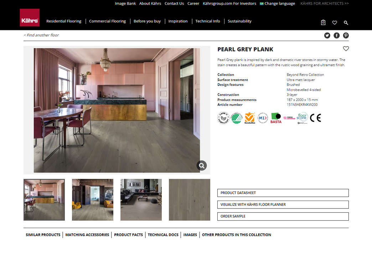
Task: Open the shopping bag icon
Action: 323,22
